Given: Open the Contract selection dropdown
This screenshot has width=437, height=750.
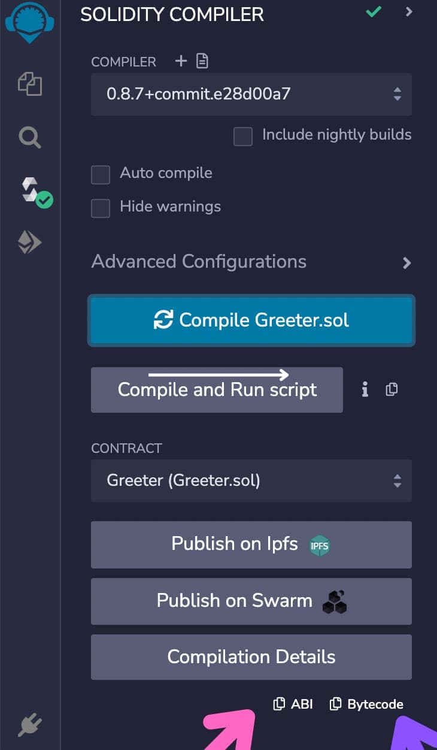Looking at the screenshot, I should (251, 481).
